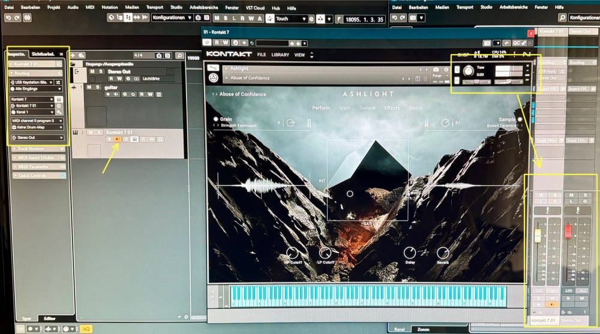Click the Redo arrow in Cubase toolbar
Screen dimensions: 600x334
tap(17, 17)
